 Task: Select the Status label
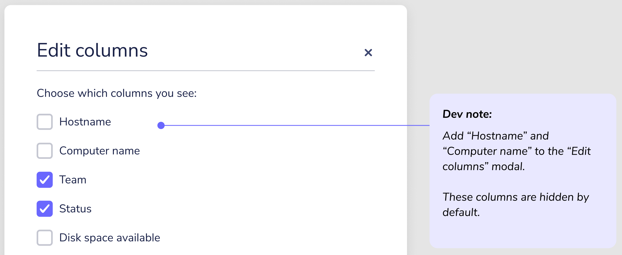click(75, 209)
